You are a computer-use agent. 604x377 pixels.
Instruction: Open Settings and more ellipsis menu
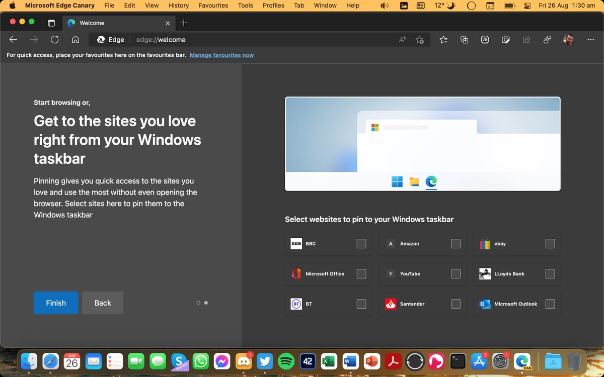pyautogui.click(x=591, y=40)
